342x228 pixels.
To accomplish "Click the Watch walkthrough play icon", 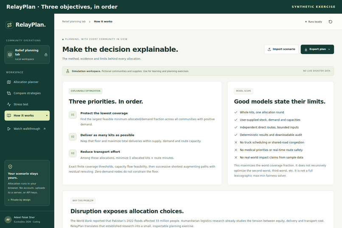I will coord(9,129).
